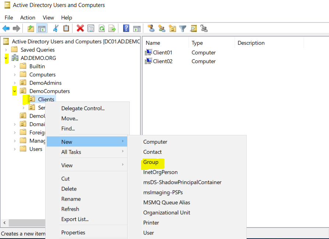
Task: Click the Client02 computer icon
Action: pyautogui.click(x=149, y=61)
